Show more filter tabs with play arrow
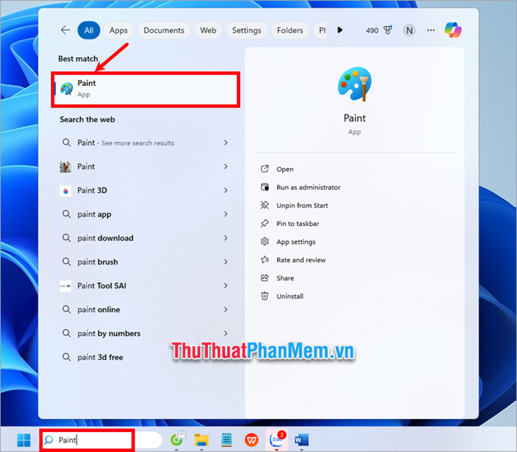517x452 pixels. click(x=340, y=30)
